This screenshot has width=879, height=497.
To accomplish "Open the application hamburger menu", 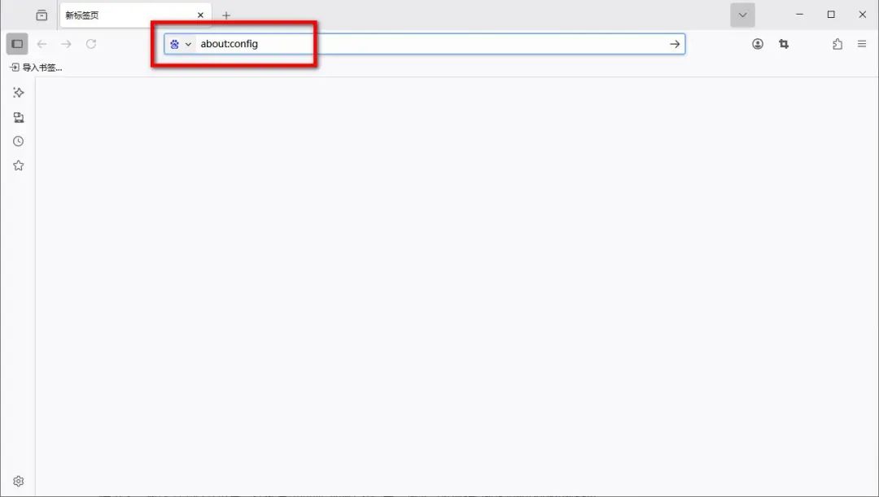I will tap(862, 44).
